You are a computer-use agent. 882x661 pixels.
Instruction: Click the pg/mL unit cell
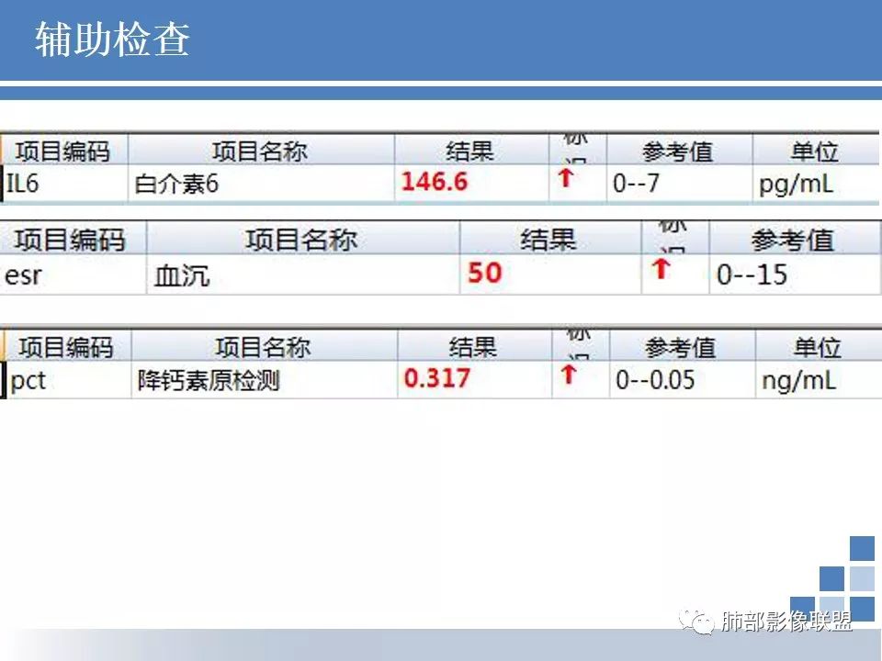pyautogui.click(x=816, y=184)
